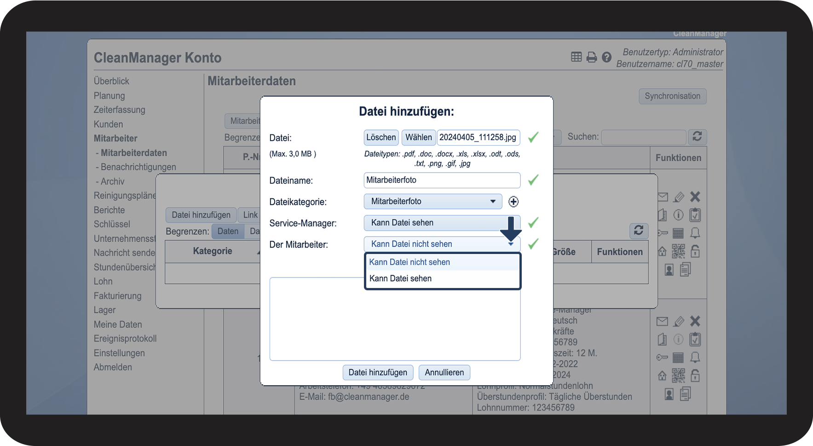Click the large comment text area
Viewport: 813px width, 446px height.
click(395, 319)
